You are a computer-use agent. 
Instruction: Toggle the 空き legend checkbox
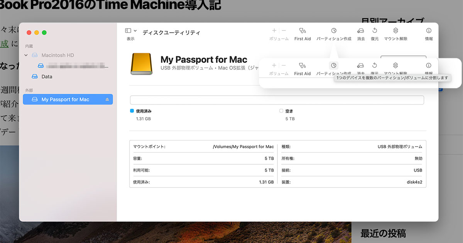click(x=281, y=111)
